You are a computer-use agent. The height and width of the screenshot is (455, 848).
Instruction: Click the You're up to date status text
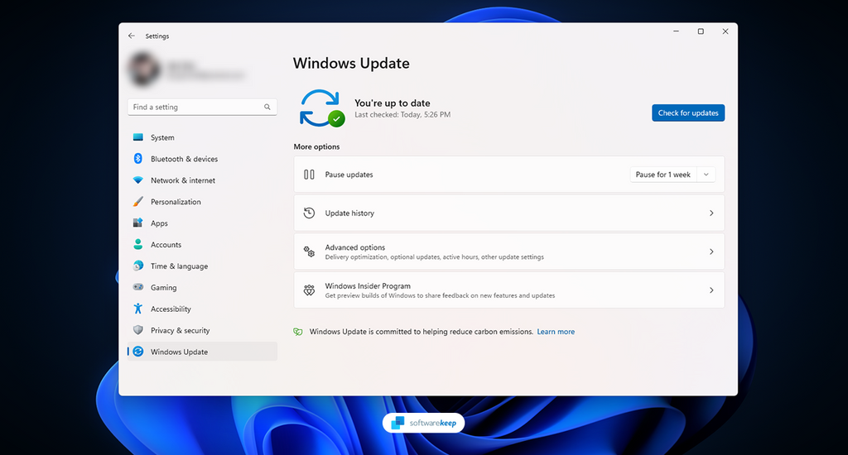point(392,103)
